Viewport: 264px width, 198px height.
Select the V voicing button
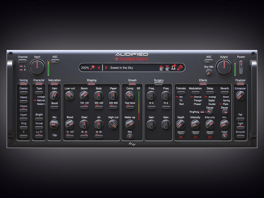coord(23,137)
